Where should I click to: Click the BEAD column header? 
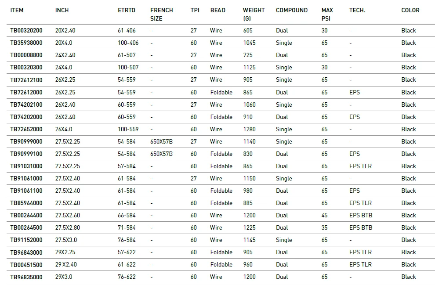coord(217,10)
